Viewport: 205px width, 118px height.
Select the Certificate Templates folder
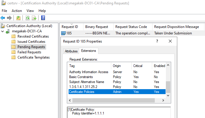click(34, 57)
